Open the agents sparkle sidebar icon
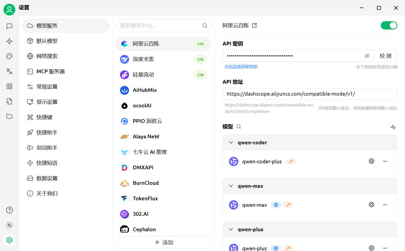The height and width of the screenshot is (251, 405). click(x=9, y=41)
